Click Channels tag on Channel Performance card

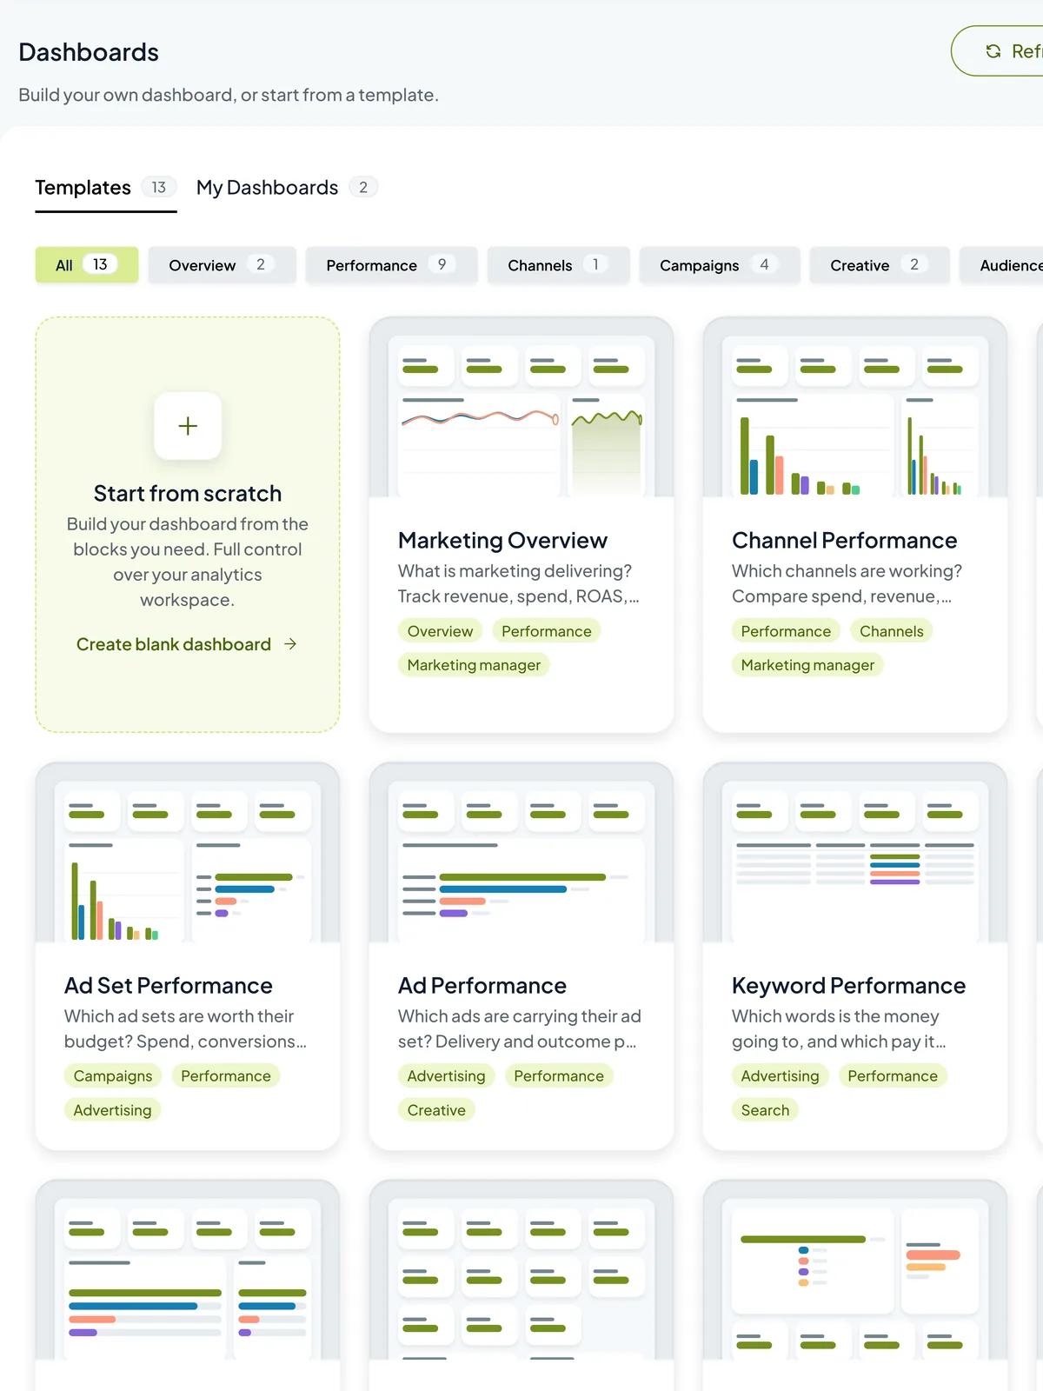[892, 631]
